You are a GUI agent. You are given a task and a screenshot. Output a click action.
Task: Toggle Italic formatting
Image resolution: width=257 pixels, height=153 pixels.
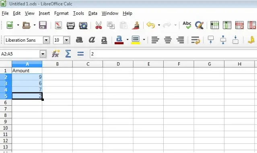[x=92, y=40]
